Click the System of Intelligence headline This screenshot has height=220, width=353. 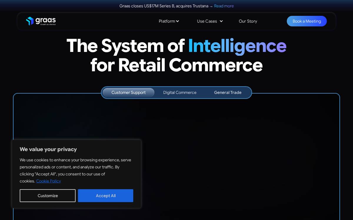tap(176, 55)
